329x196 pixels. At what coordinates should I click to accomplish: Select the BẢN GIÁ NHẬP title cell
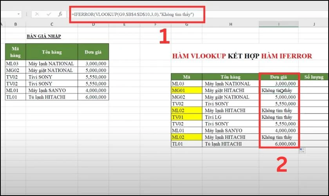(x=44, y=36)
